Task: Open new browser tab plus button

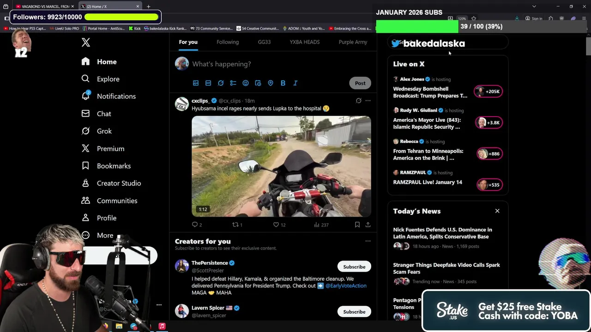Action: point(148,6)
